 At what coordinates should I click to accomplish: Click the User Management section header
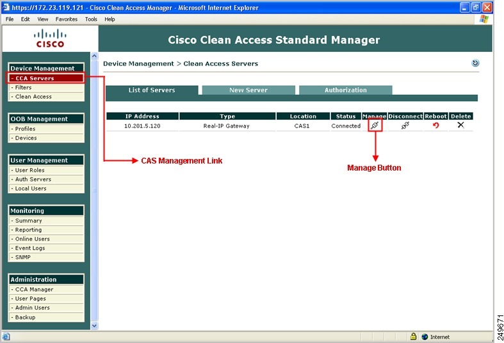tap(45, 160)
